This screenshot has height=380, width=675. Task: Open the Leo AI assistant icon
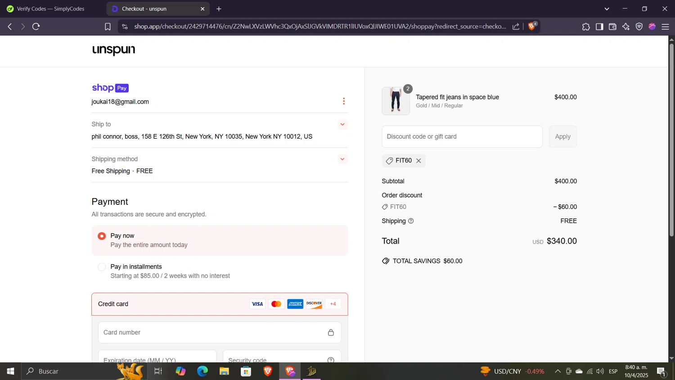pyautogui.click(x=626, y=27)
